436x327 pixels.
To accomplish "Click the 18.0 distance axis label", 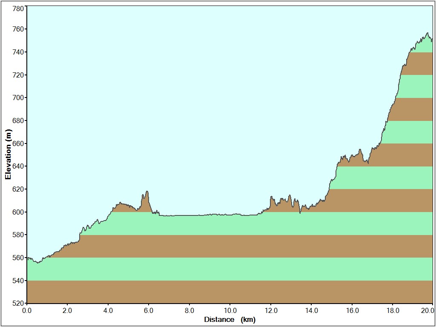I will click(393, 310).
